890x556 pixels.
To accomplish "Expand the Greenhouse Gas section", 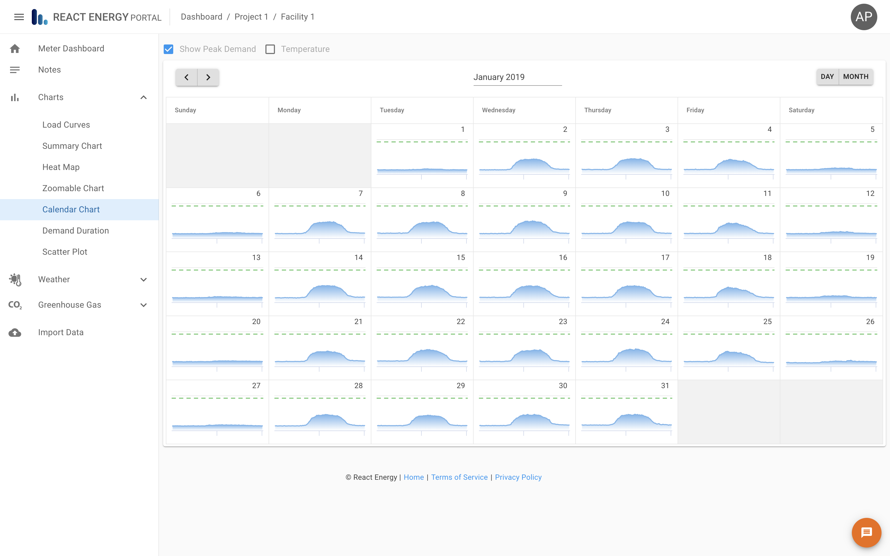I will [143, 304].
